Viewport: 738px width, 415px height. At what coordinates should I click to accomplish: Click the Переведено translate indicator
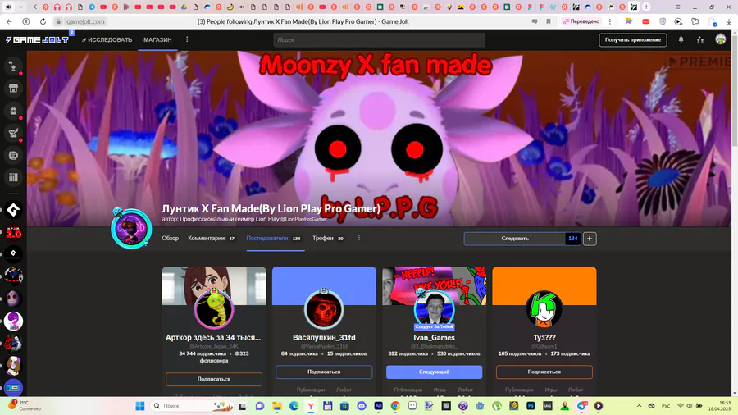point(581,21)
